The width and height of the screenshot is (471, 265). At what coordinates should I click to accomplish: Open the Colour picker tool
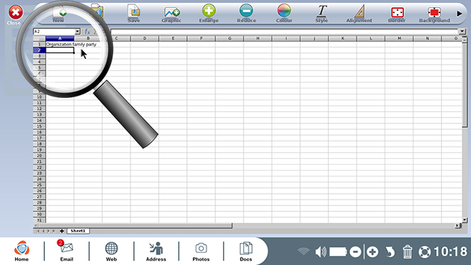point(284,13)
